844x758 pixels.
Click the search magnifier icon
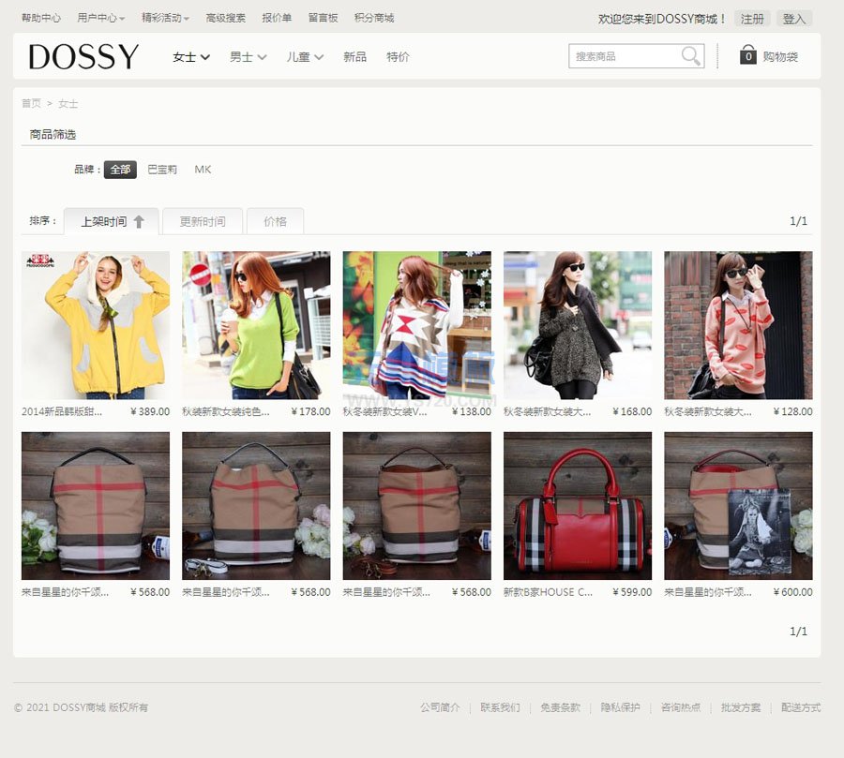click(x=690, y=55)
